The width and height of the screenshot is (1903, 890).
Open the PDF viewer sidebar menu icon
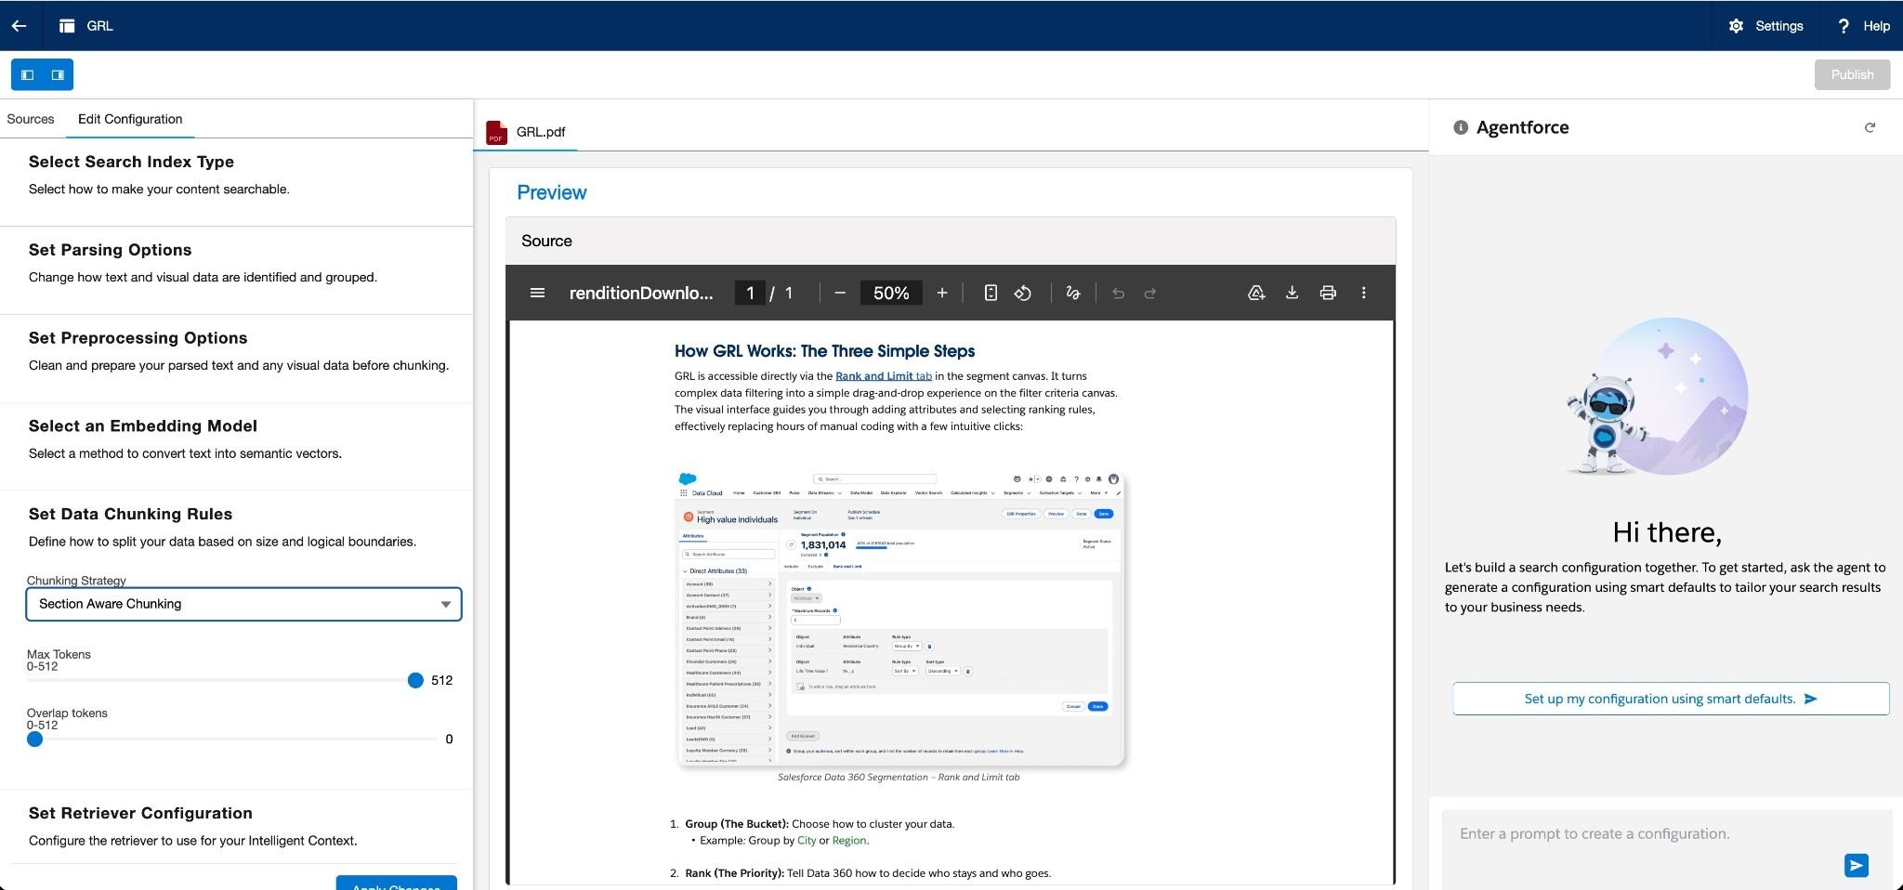[537, 293]
